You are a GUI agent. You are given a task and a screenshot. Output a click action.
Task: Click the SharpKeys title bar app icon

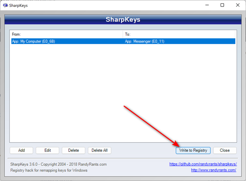coord(5,5)
